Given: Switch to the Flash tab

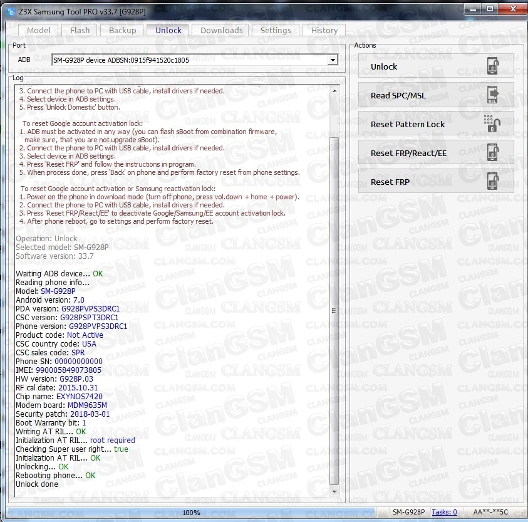Looking at the screenshot, I should tap(80, 30).
